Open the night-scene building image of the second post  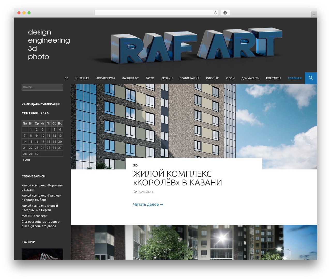coord(194,242)
